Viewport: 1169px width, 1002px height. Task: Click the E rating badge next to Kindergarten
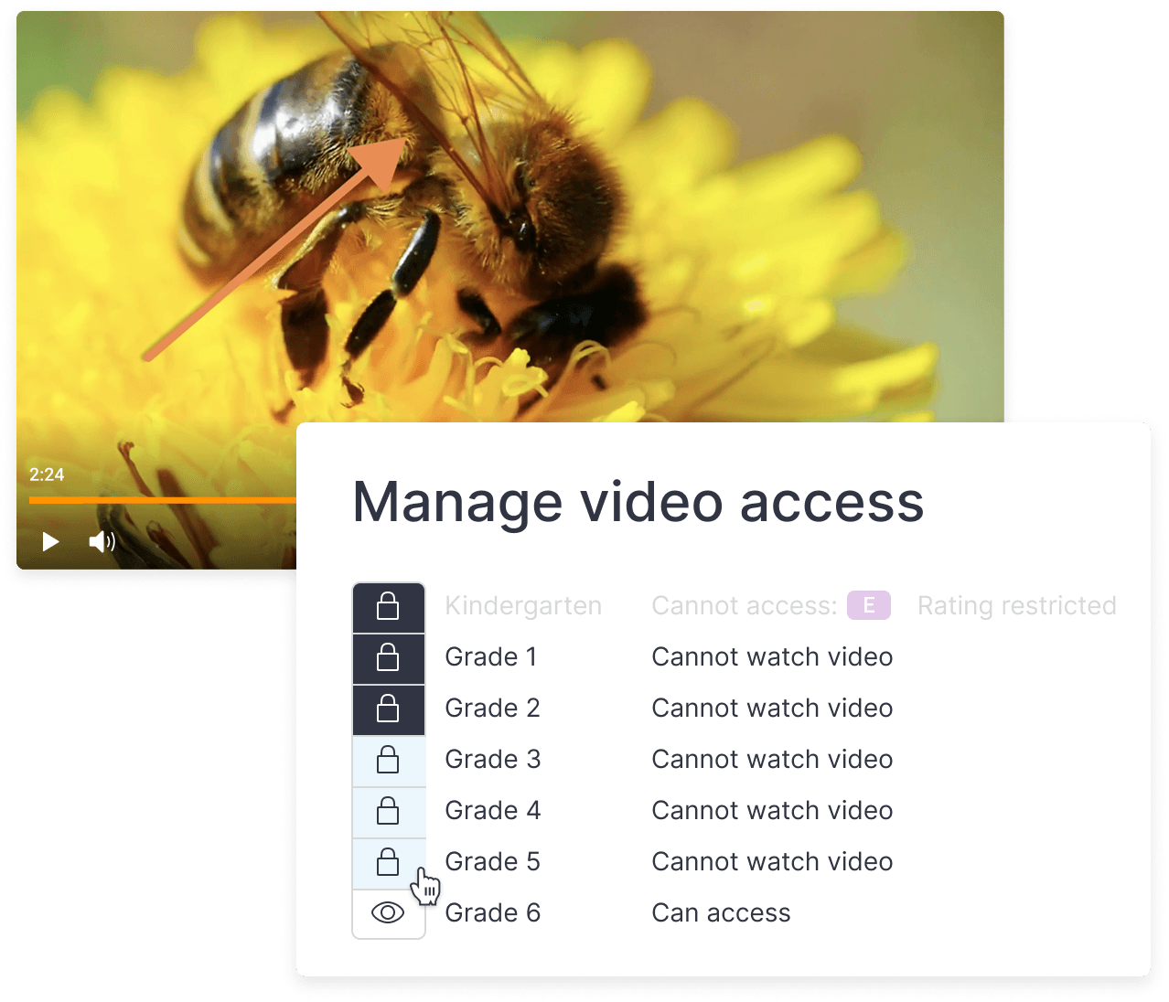867,605
